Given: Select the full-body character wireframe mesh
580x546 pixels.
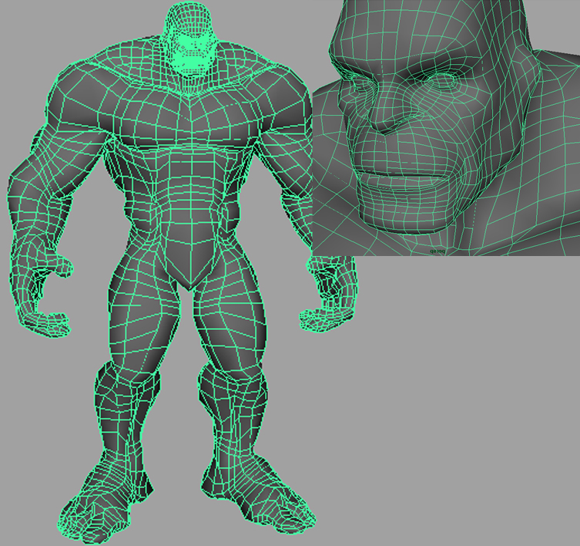Looking at the screenshot, I should pyautogui.click(x=181, y=273).
